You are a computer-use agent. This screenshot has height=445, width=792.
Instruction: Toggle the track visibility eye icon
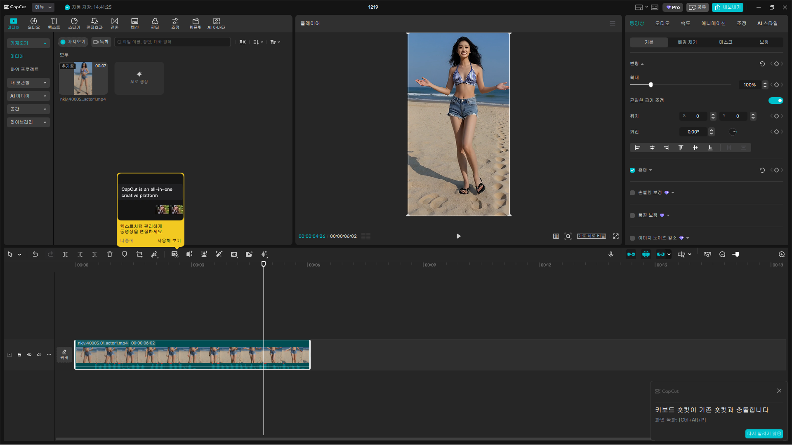coord(29,355)
